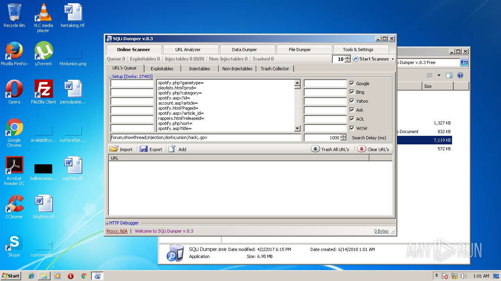
Task: Open the VLC media player shortcut
Action: point(43,18)
